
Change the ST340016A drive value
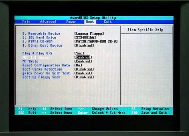click(x=85, y=37)
